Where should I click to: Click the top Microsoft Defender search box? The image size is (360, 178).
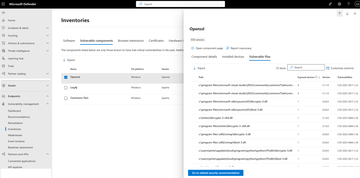[x=180, y=4]
